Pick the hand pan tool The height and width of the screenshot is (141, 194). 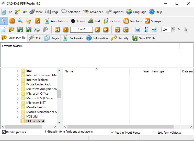tap(29, 21)
